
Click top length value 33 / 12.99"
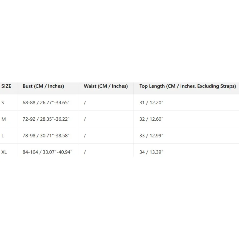pyautogui.click(x=151, y=135)
